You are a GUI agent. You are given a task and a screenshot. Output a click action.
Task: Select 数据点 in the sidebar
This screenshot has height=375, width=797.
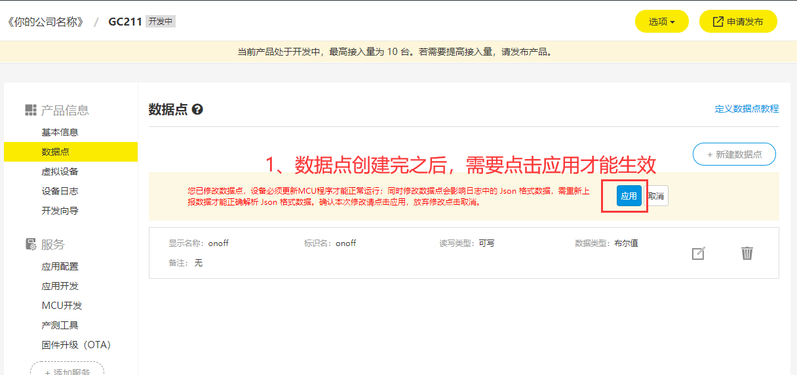pyautogui.click(x=56, y=152)
